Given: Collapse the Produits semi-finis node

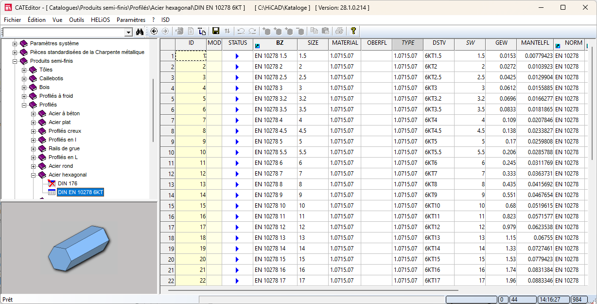Looking at the screenshot, I should point(15,61).
